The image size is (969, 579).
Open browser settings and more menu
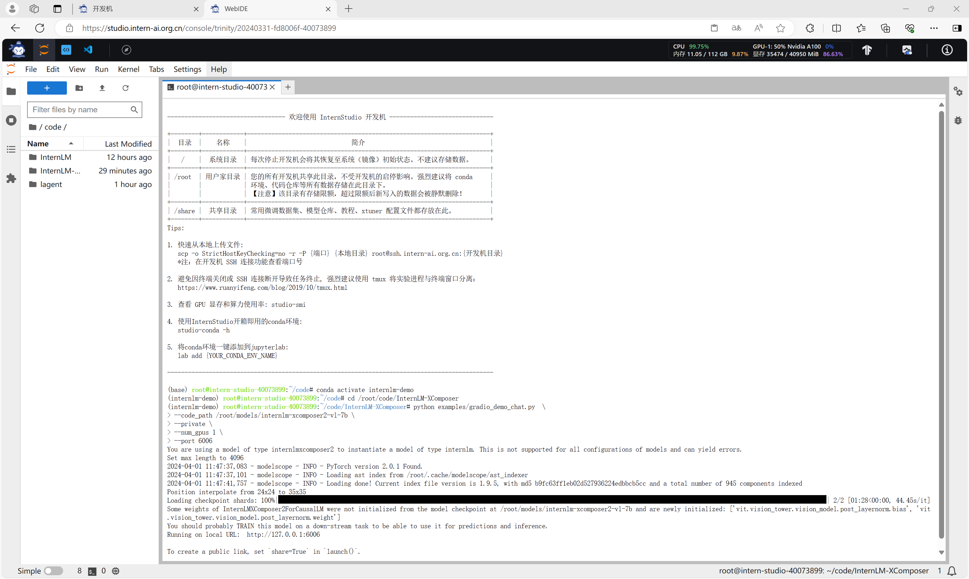[x=934, y=28]
